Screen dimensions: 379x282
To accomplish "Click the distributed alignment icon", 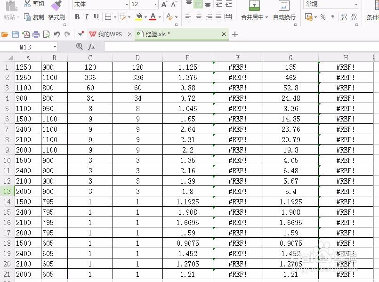I will tap(228, 17).
